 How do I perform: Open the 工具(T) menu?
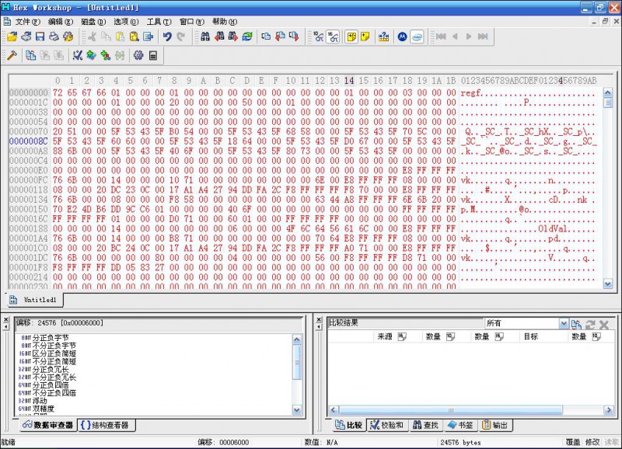point(159,22)
